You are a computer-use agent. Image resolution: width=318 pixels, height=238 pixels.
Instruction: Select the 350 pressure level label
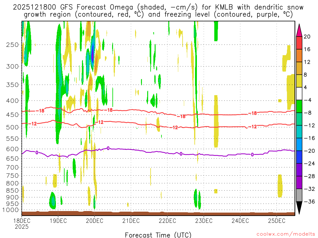pyautogui.click(x=12, y=85)
